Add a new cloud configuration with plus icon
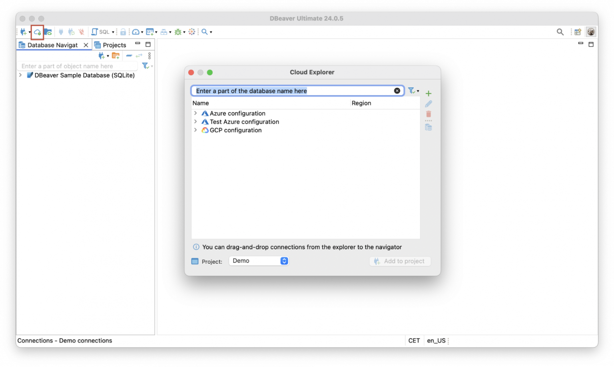The width and height of the screenshot is (614, 367). [428, 93]
